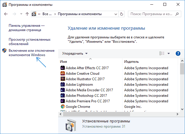Open the recent locations dropdown

coord(21,14)
